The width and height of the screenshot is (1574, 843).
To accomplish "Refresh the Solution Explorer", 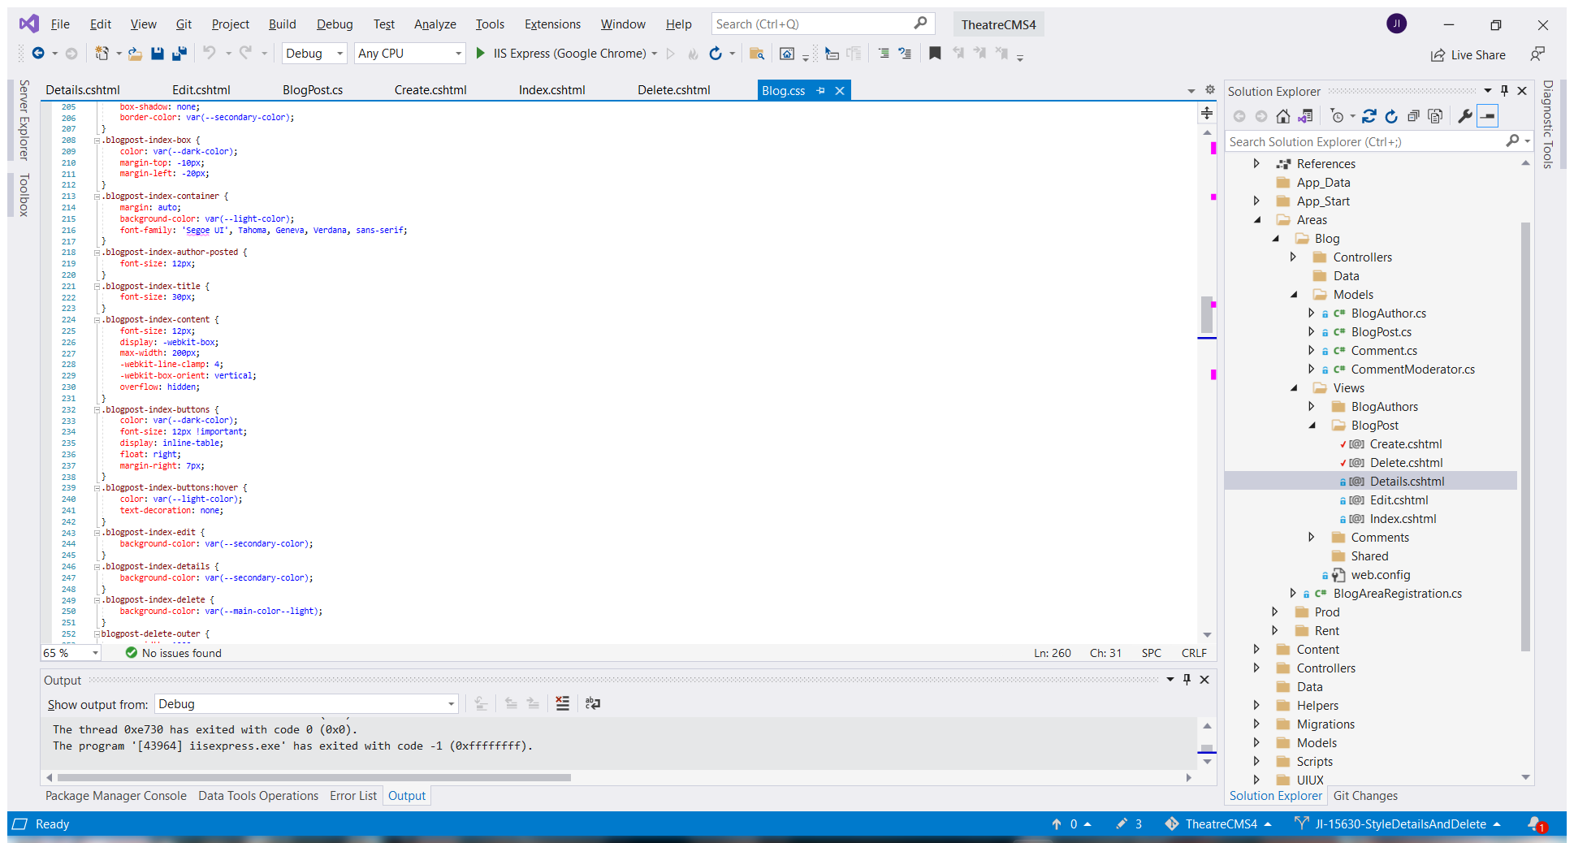I will click(x=1391, y=115).
